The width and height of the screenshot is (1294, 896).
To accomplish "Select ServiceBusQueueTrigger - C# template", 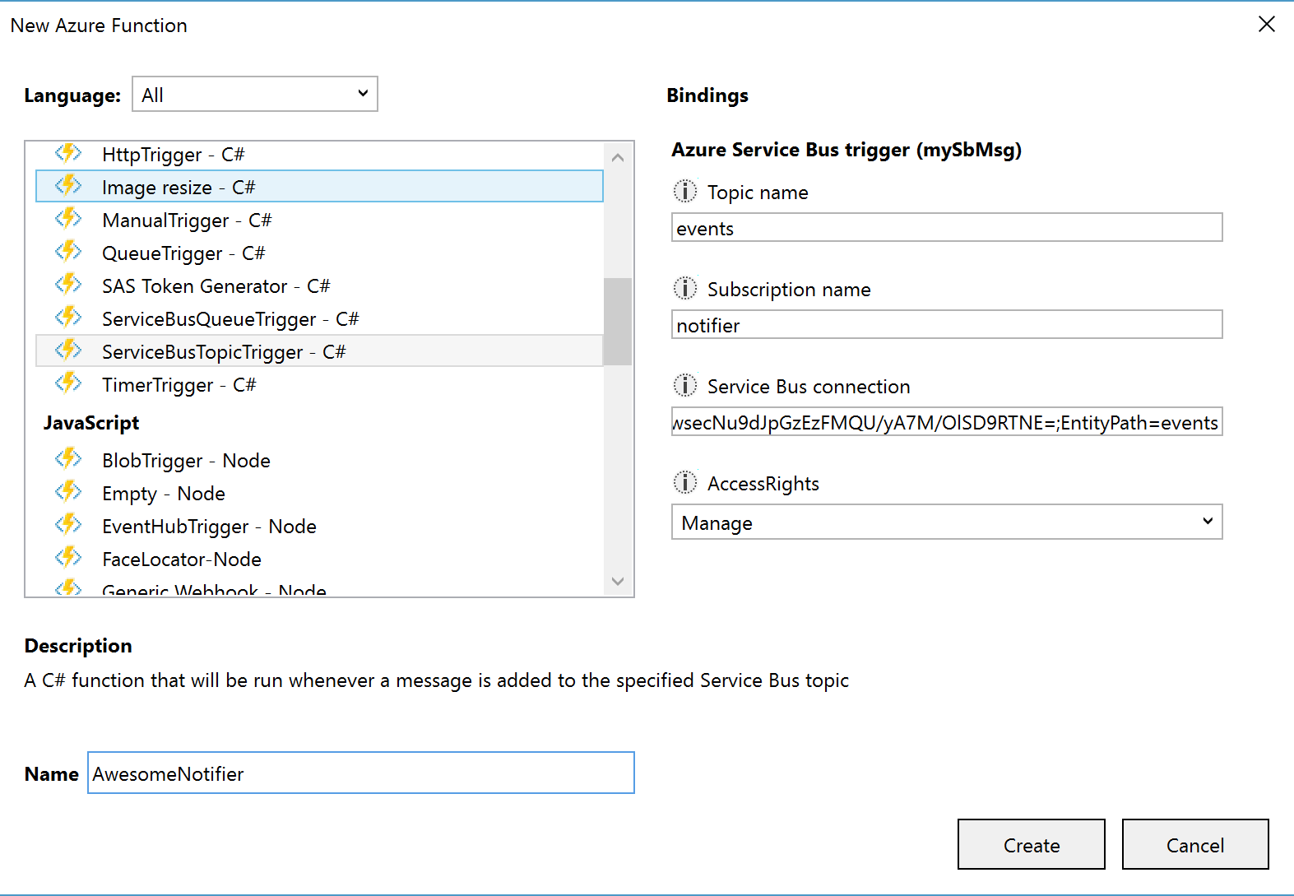I will (x=320, y=318).
